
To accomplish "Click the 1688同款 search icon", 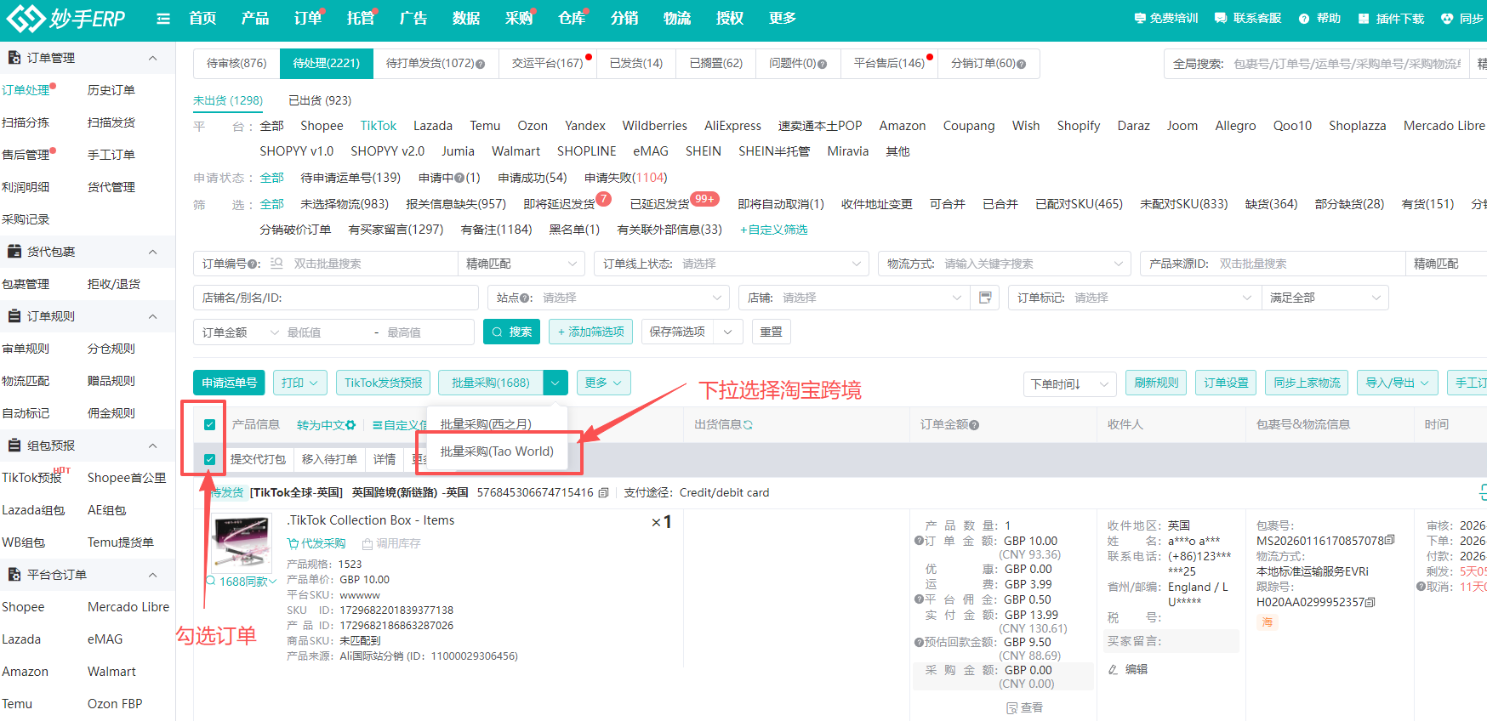I will [211, 582].
